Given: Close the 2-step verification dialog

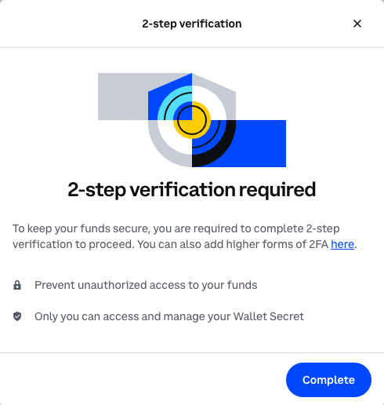Looking at the screenshot, I should tap(357, 24).
